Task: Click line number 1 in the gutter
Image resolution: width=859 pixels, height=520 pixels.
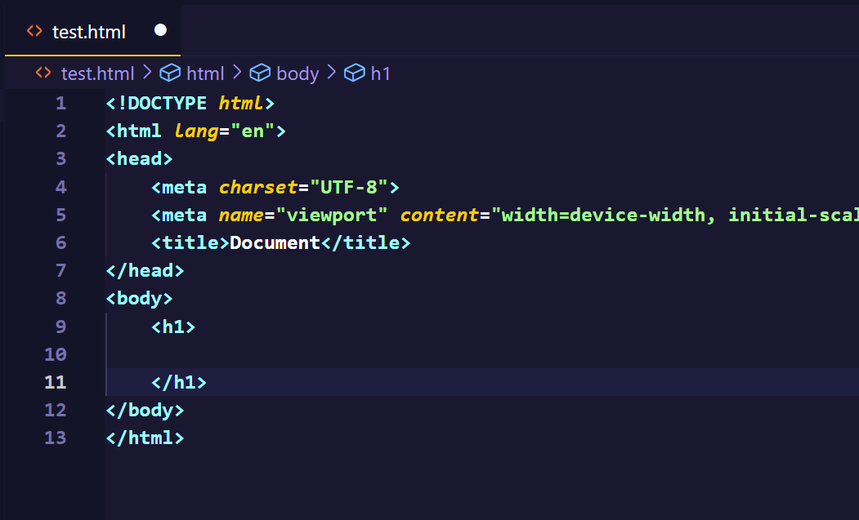Action: coord(60,104)
